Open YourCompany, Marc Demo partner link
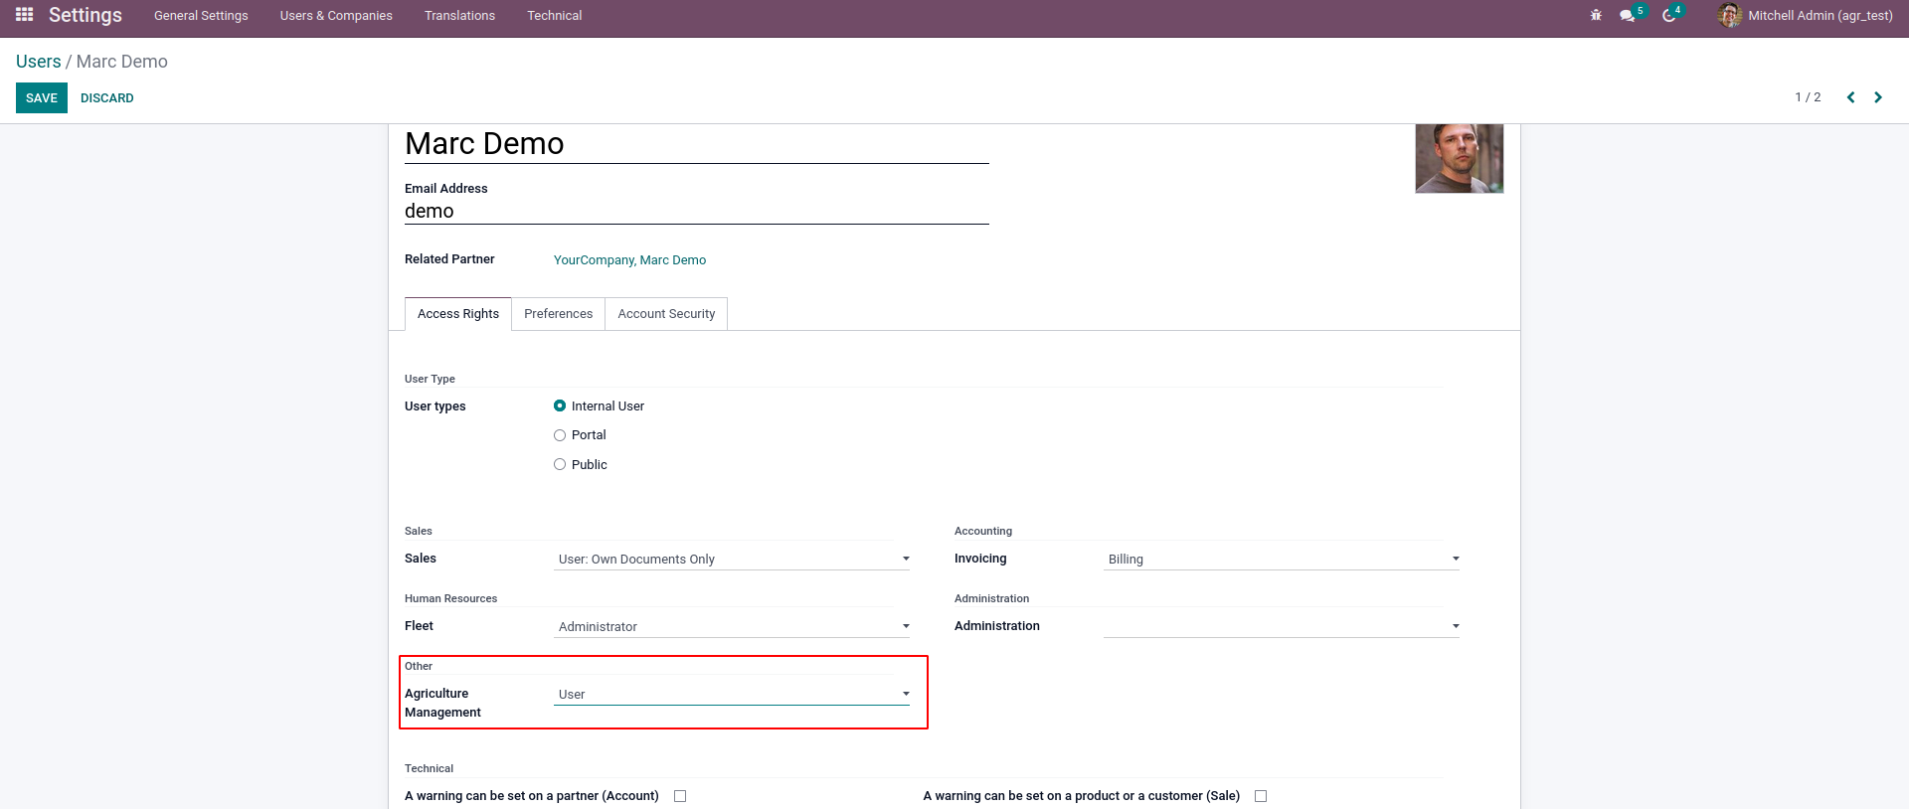1909x809 pixels. [629, 260]
